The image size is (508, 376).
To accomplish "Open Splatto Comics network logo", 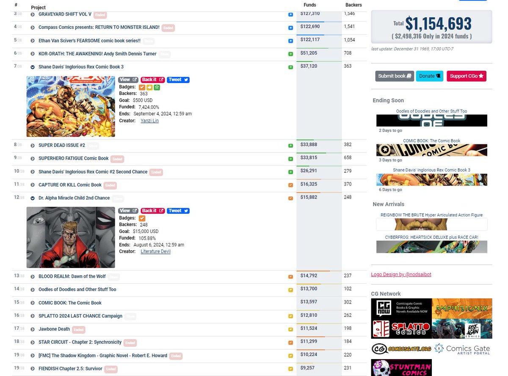I will click(401, 329).
